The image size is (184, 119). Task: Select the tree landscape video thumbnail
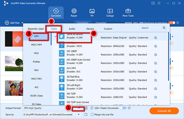coord(14,63)
